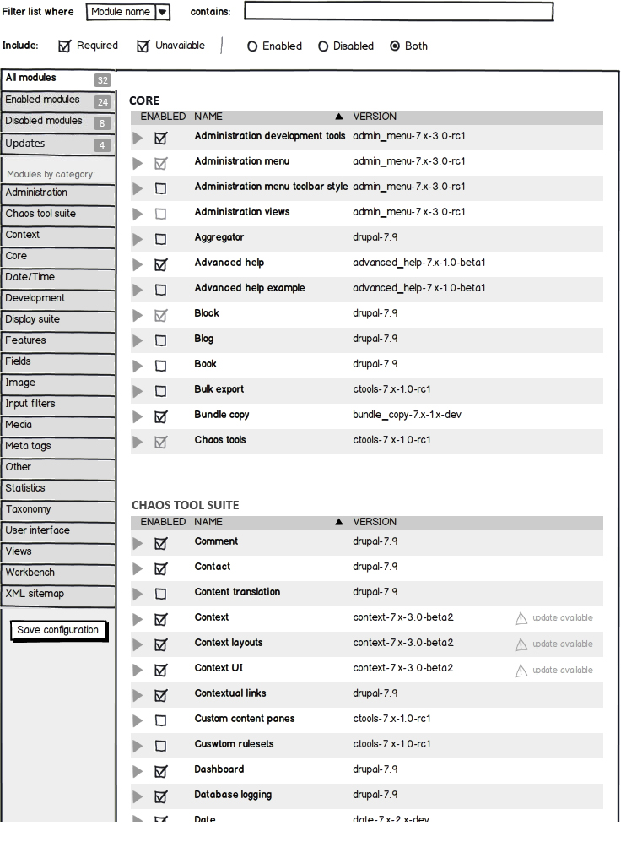This screenshot has width=621, height=842.
Task: Click the Save configuration button
Action: 58,630
